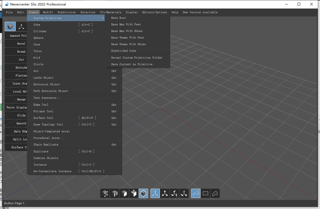The height and width of the screenshot is (209, 320).
Task: Choose the freehand paint selection style icon
Action: (x=196, y=193)
